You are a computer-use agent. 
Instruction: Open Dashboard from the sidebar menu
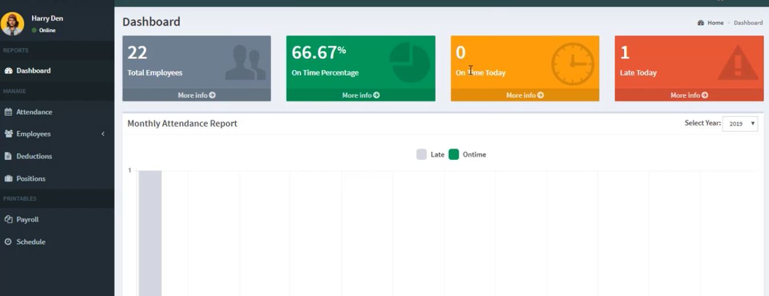click(x=57, y=71)
